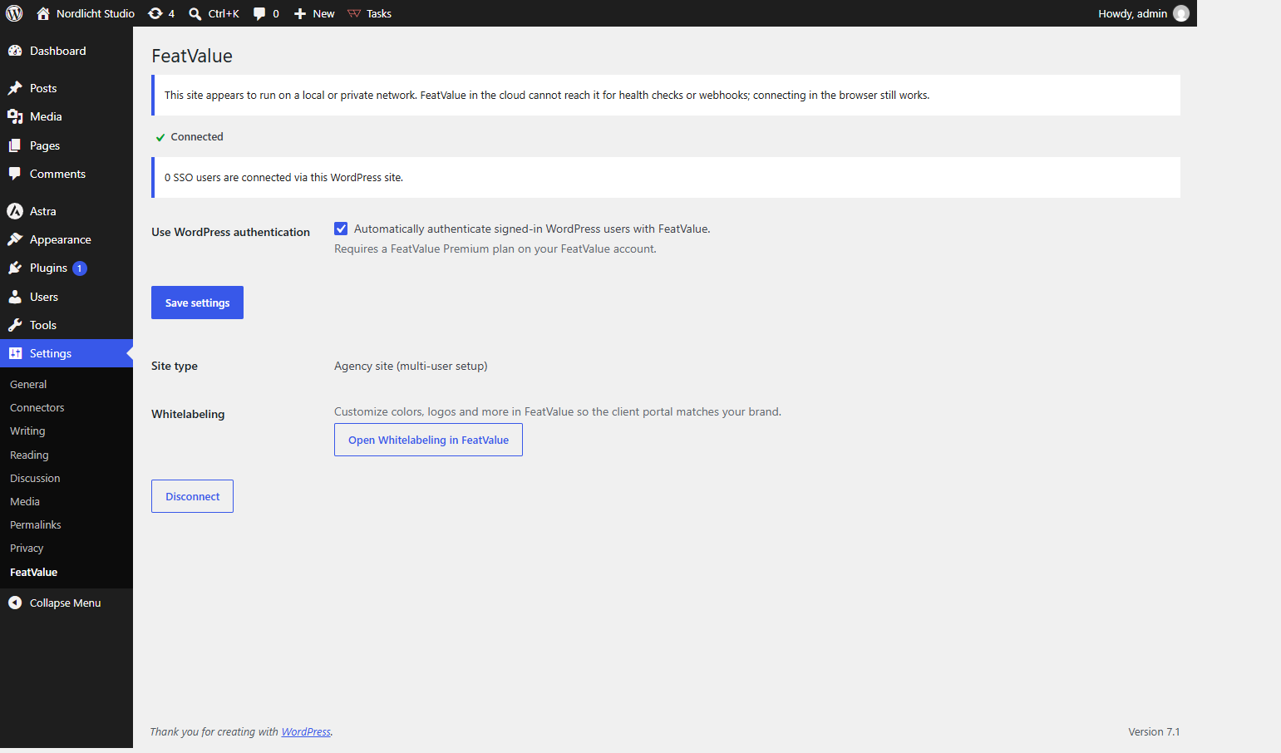Select the FeatValue settings submenu
This screenshot has height=753, width=1281.
(x=34, y=572)
